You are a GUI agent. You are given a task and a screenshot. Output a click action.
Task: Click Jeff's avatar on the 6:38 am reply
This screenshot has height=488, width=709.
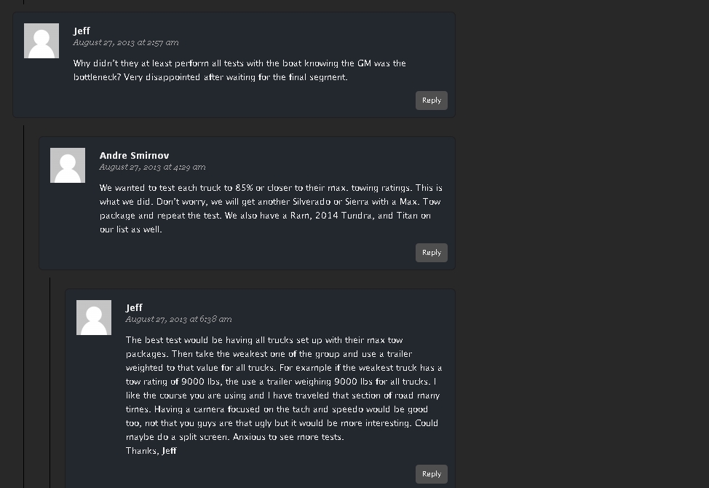tap(94, 318)
